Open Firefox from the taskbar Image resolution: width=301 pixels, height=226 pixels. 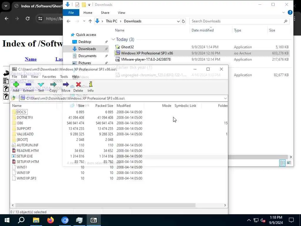[51, 220]
